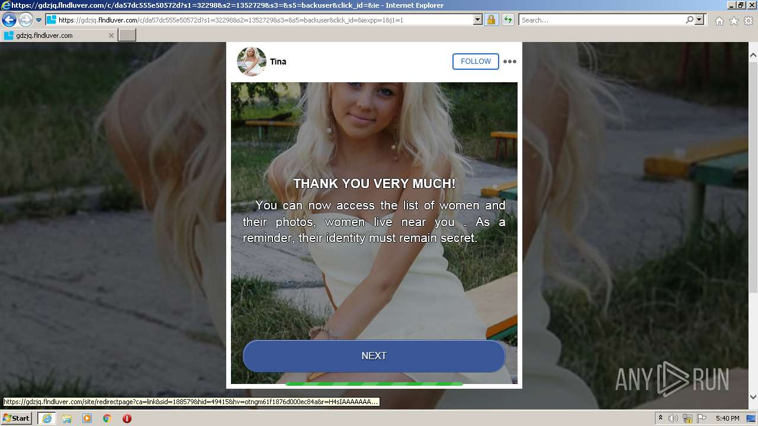Click the security lock icon

(491, 20)
